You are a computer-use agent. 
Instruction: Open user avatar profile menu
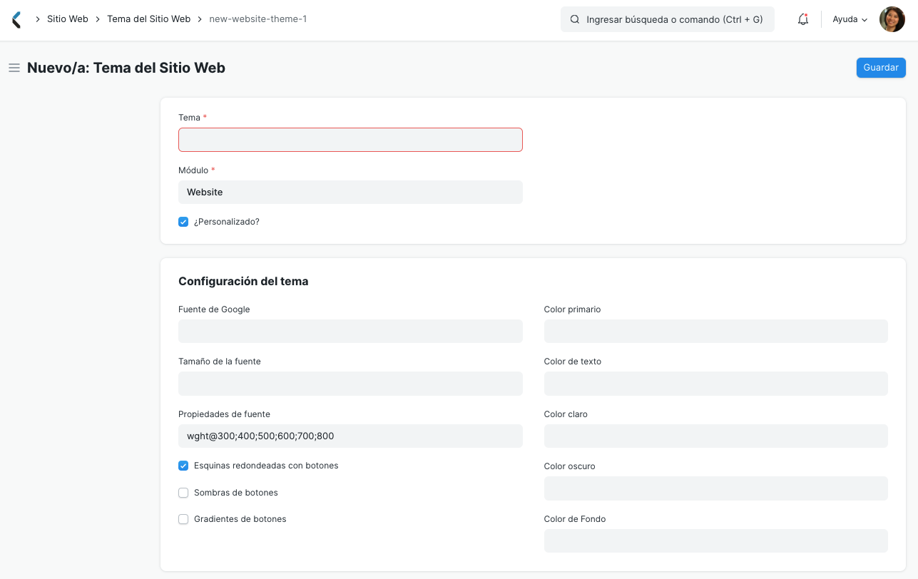pyautogui.click(x=892, y=19)
